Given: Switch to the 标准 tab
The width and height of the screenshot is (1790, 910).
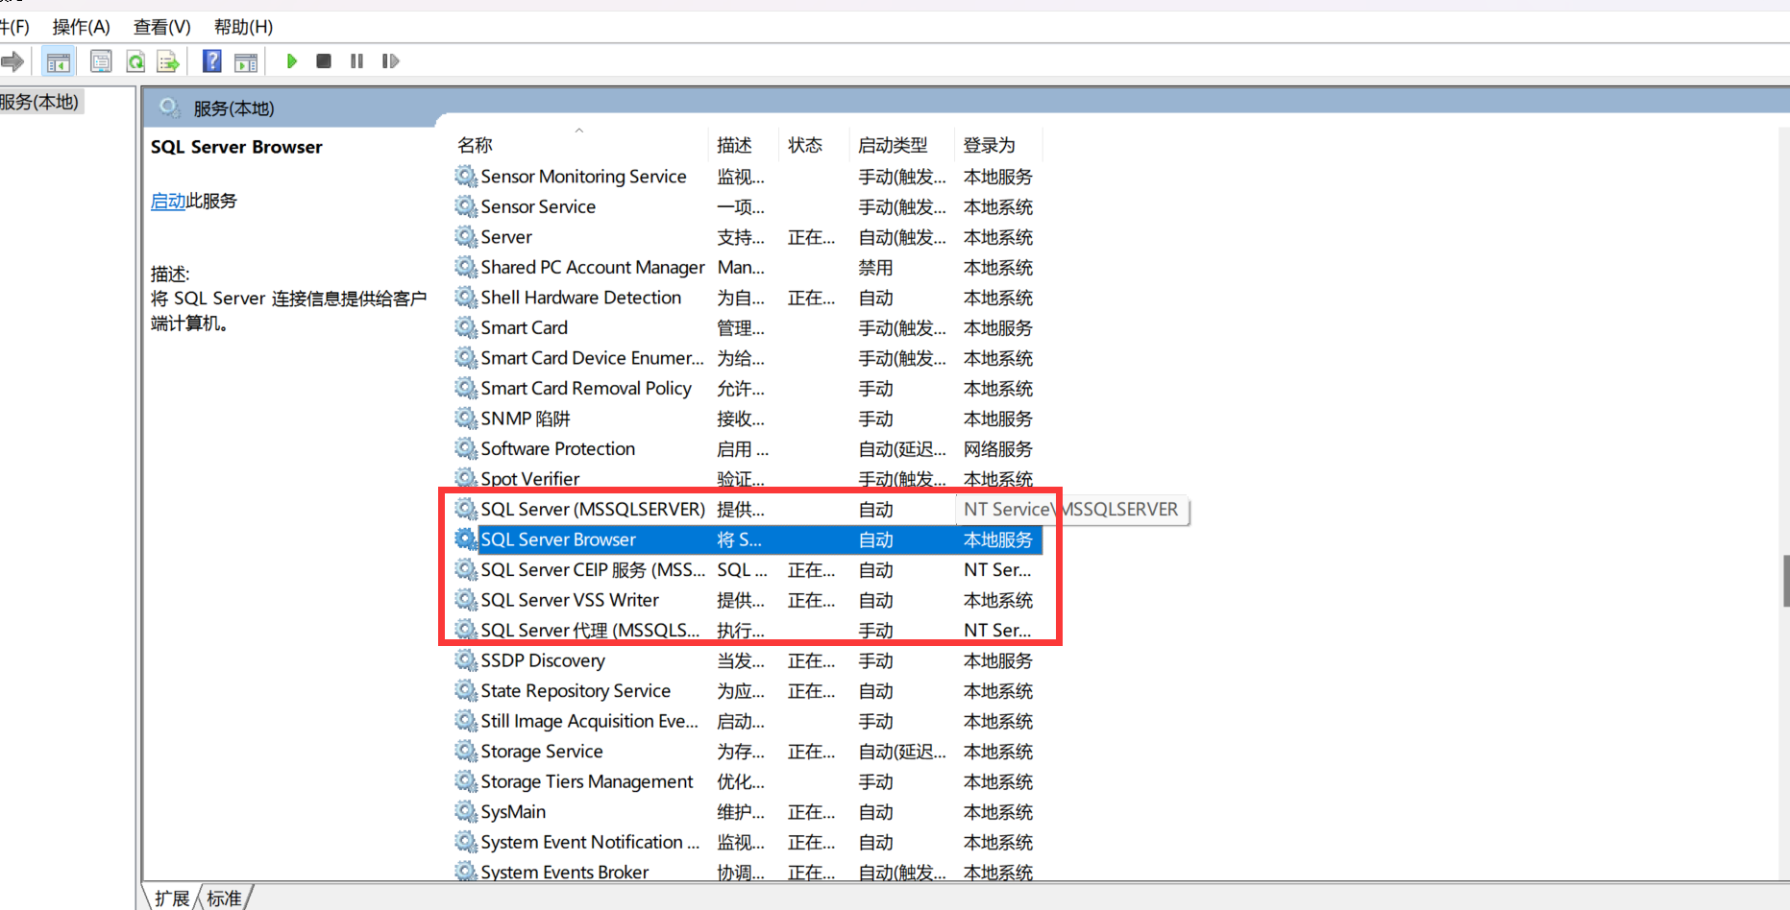Looking at the screenshot, I should coord(225,898).
